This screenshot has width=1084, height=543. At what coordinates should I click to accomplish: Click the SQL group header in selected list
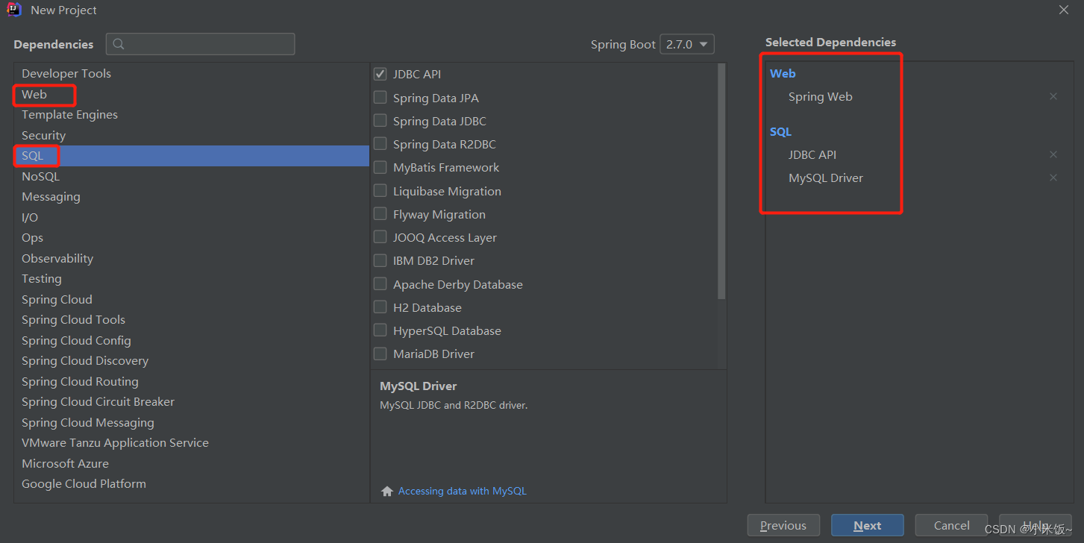tap(780, 131)
